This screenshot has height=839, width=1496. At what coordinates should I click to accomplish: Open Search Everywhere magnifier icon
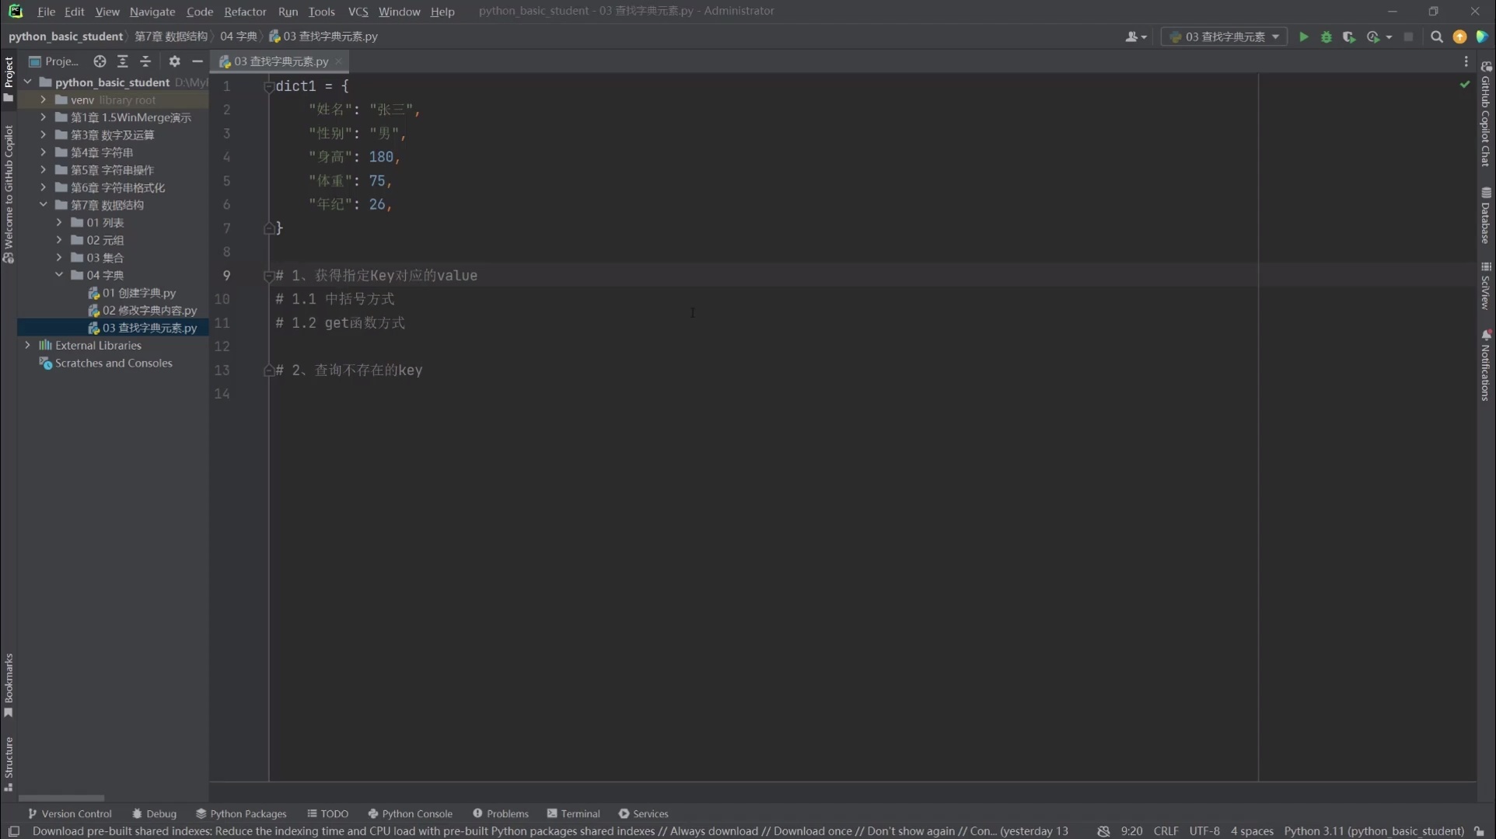pos(1437,37)
